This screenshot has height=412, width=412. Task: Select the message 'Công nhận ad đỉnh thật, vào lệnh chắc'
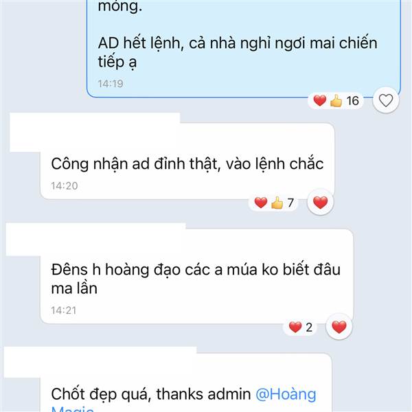(187, 163)
